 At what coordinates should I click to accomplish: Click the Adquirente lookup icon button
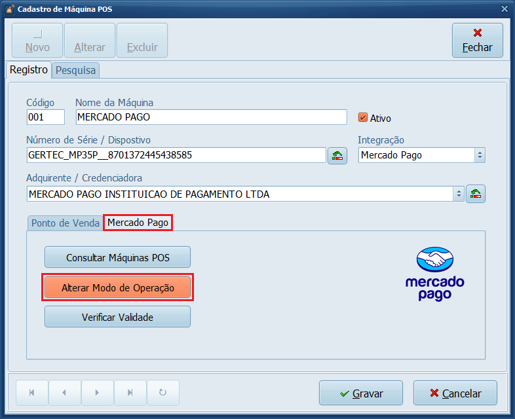[476, 194]
